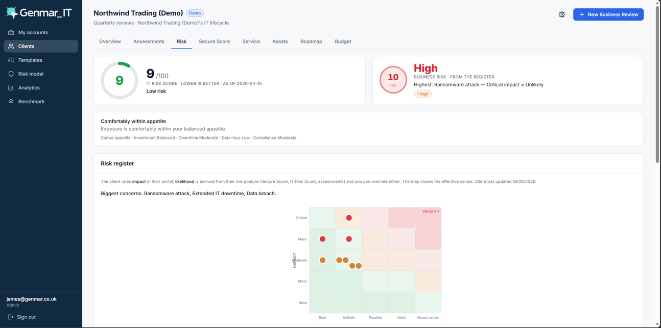
Task: Open the Benchmark sidebar page
Action: pyautogui.click(x=41, y=101)
